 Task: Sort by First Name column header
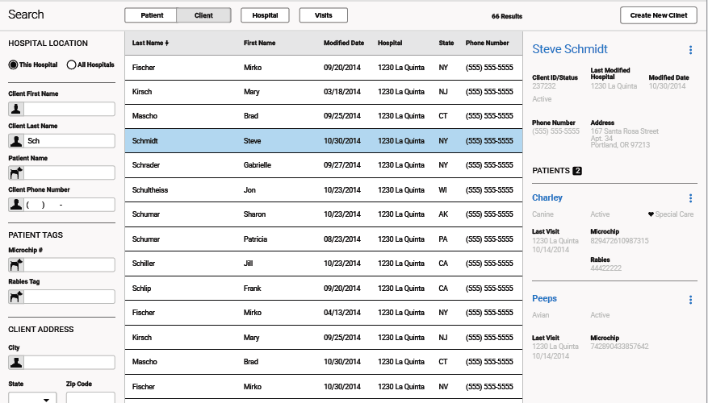tap(260, 44)
